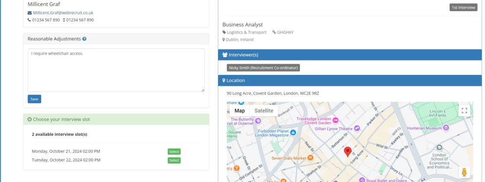Toggle fullscreen view on the map
This screenshot has width=485, height=182.
tap(464, 110)
